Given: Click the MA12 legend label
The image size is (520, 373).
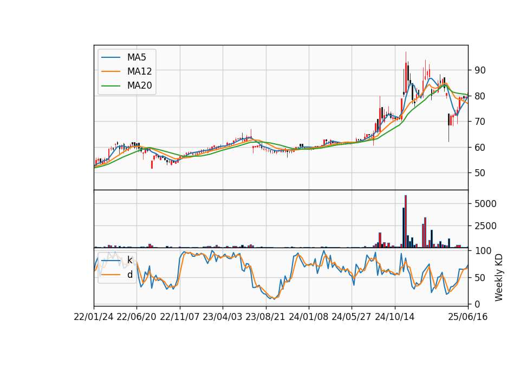Looking at the screenshot, I should coord(139,71).
